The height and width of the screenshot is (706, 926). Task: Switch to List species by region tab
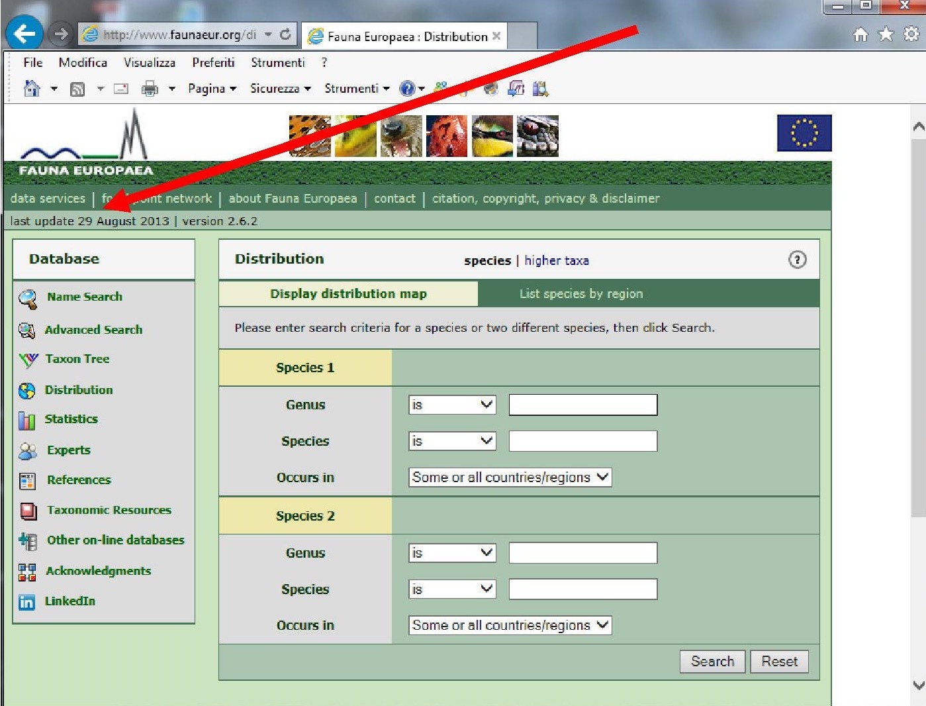(x=581, y=293)
